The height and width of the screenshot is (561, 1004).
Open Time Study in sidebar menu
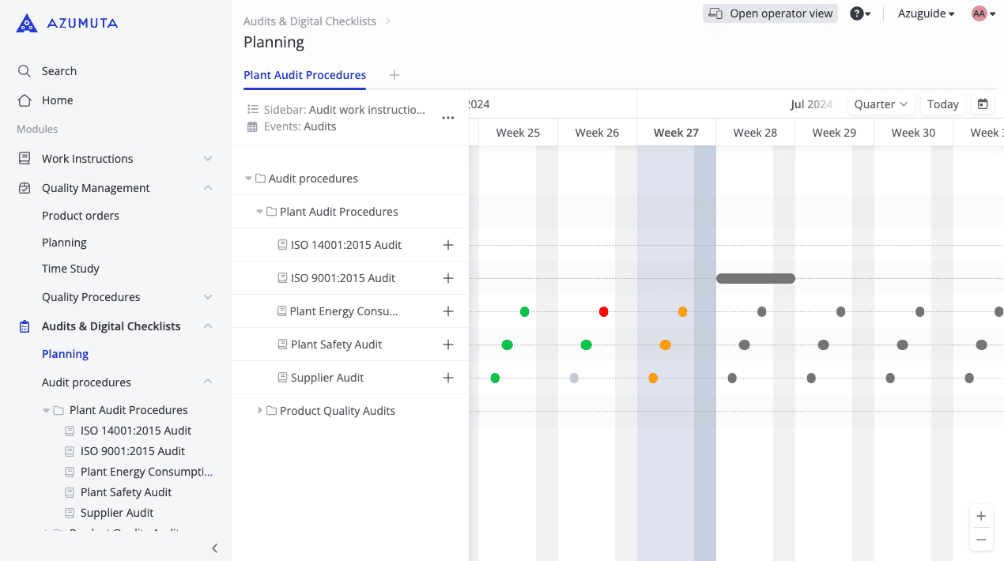[70, 269]
